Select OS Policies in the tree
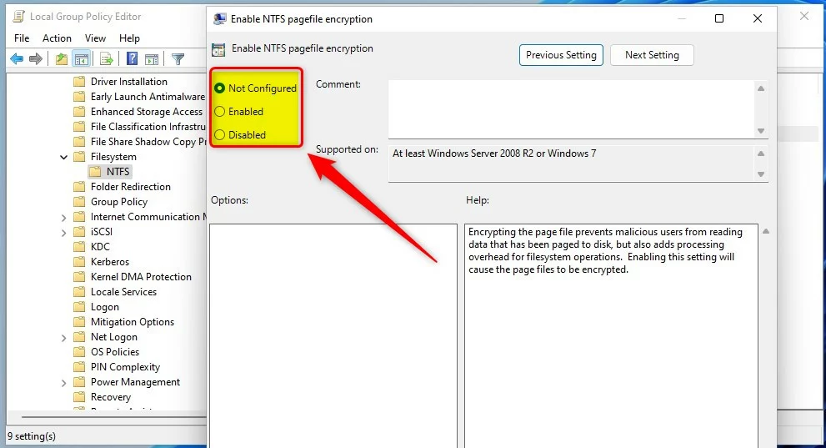Viewport: 826px width, 448px height. click(115, 352)
